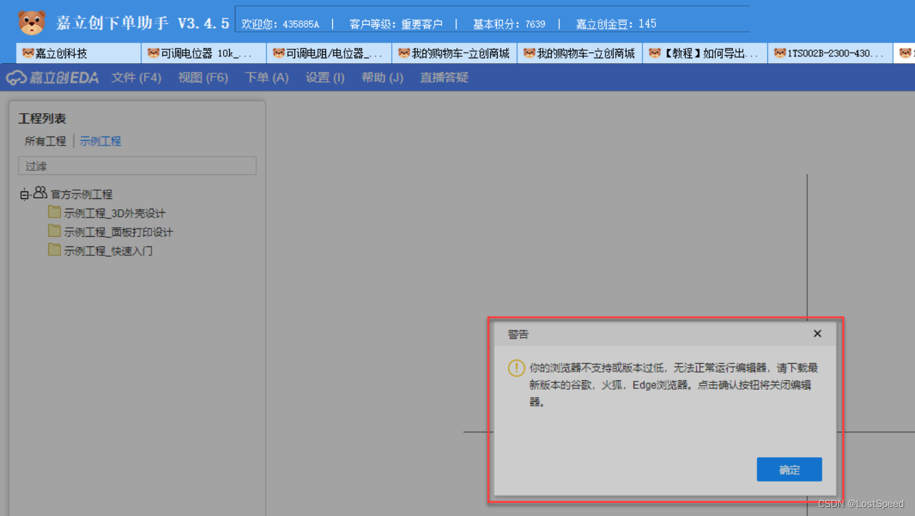915x516 pixels.
Task: Click the 直播答疑 menu item
Action: tap(444, 78)
